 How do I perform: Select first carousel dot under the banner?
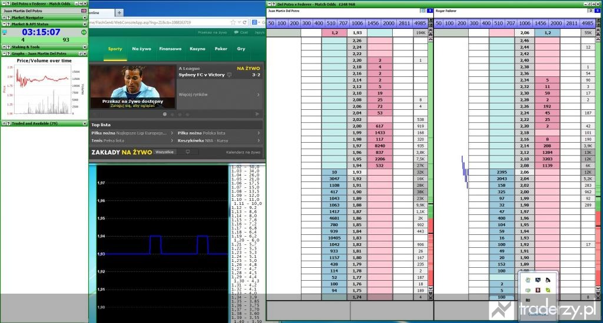(165, 114)
